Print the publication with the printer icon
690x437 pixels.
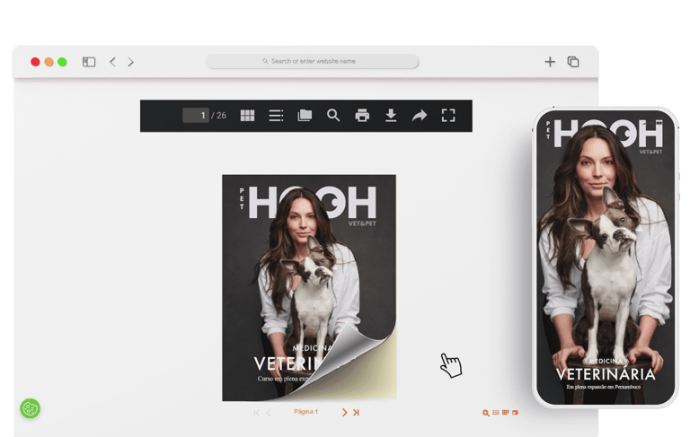click(362, 115)
